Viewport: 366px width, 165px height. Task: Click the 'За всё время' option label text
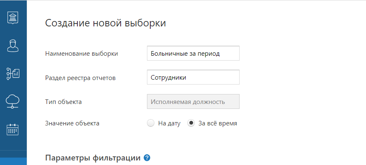[217, 123]
